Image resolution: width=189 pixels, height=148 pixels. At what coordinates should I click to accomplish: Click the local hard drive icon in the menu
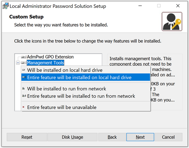tap(24, 70)
